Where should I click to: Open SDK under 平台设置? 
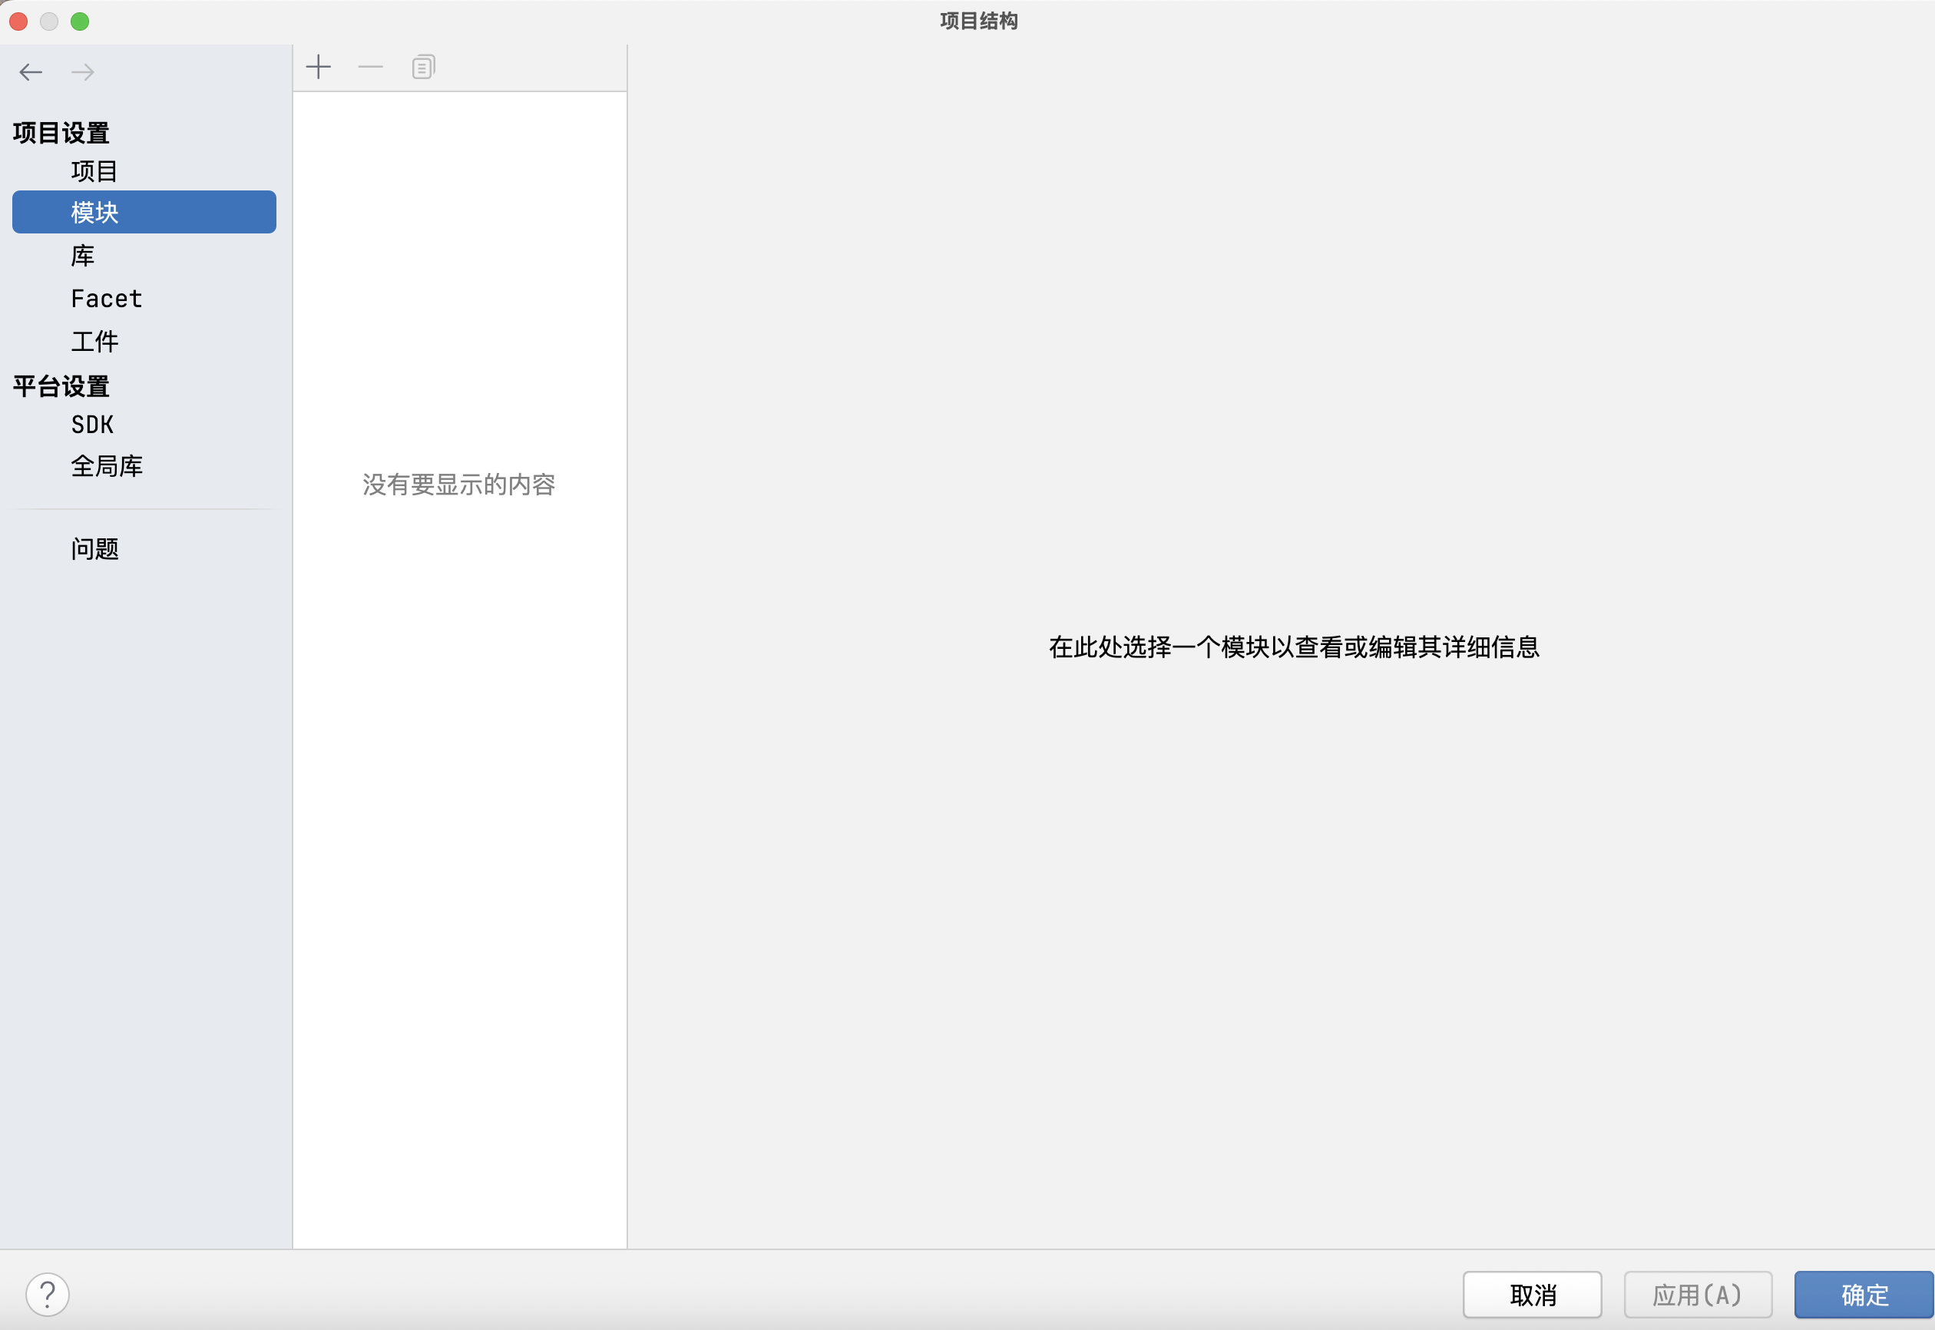tap(92, 425)
